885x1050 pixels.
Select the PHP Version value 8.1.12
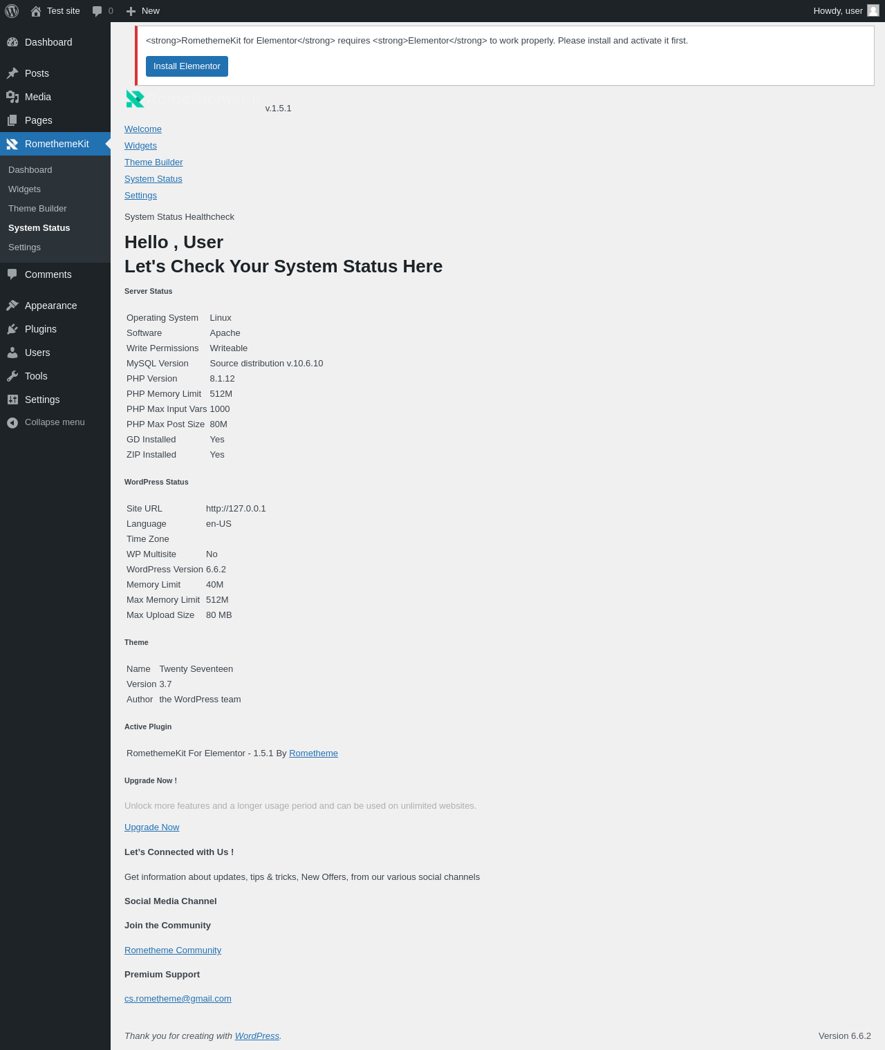(x=223, y=379)
